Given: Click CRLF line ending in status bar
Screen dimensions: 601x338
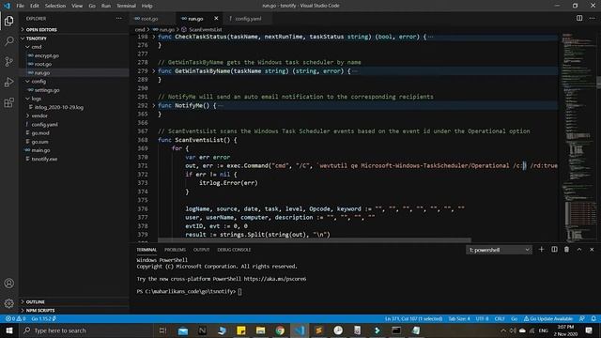Looking at the screenshot, I should click(x=500, y=318).
